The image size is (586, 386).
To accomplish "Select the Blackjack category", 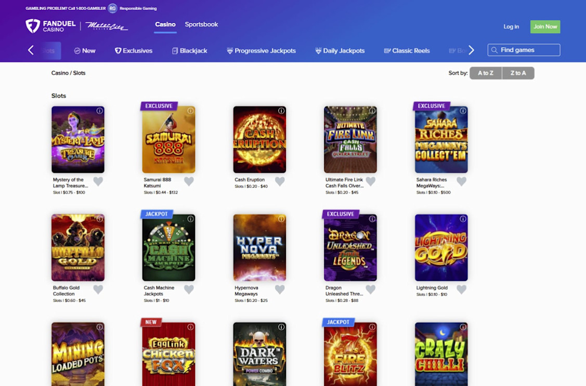I will 189,51.
